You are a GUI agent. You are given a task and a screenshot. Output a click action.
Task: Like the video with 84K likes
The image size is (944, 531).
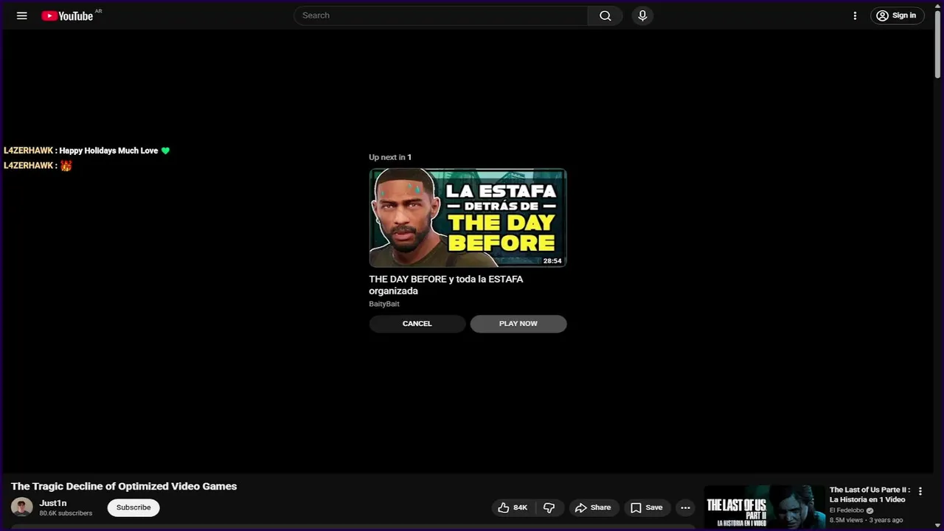coord(513,507)
